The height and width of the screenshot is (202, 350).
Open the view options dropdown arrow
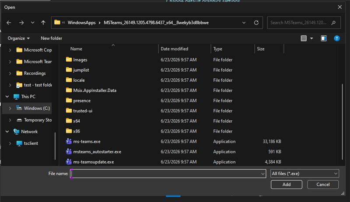311,38
